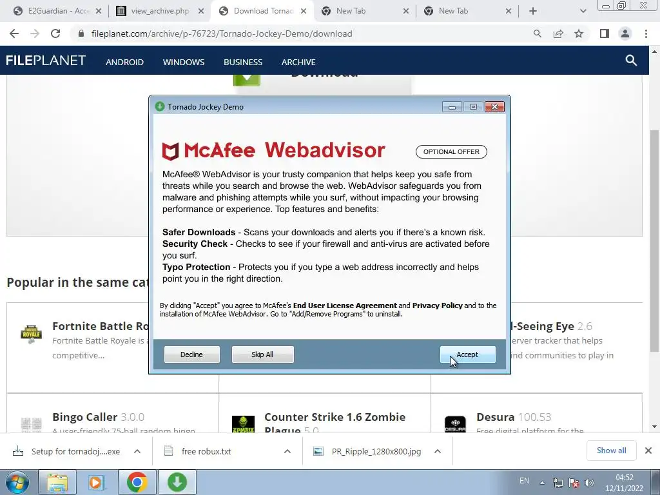Screen dimensions: 660x495
Task: Click the Optional Offer badge
Action: tap(451, 152)
